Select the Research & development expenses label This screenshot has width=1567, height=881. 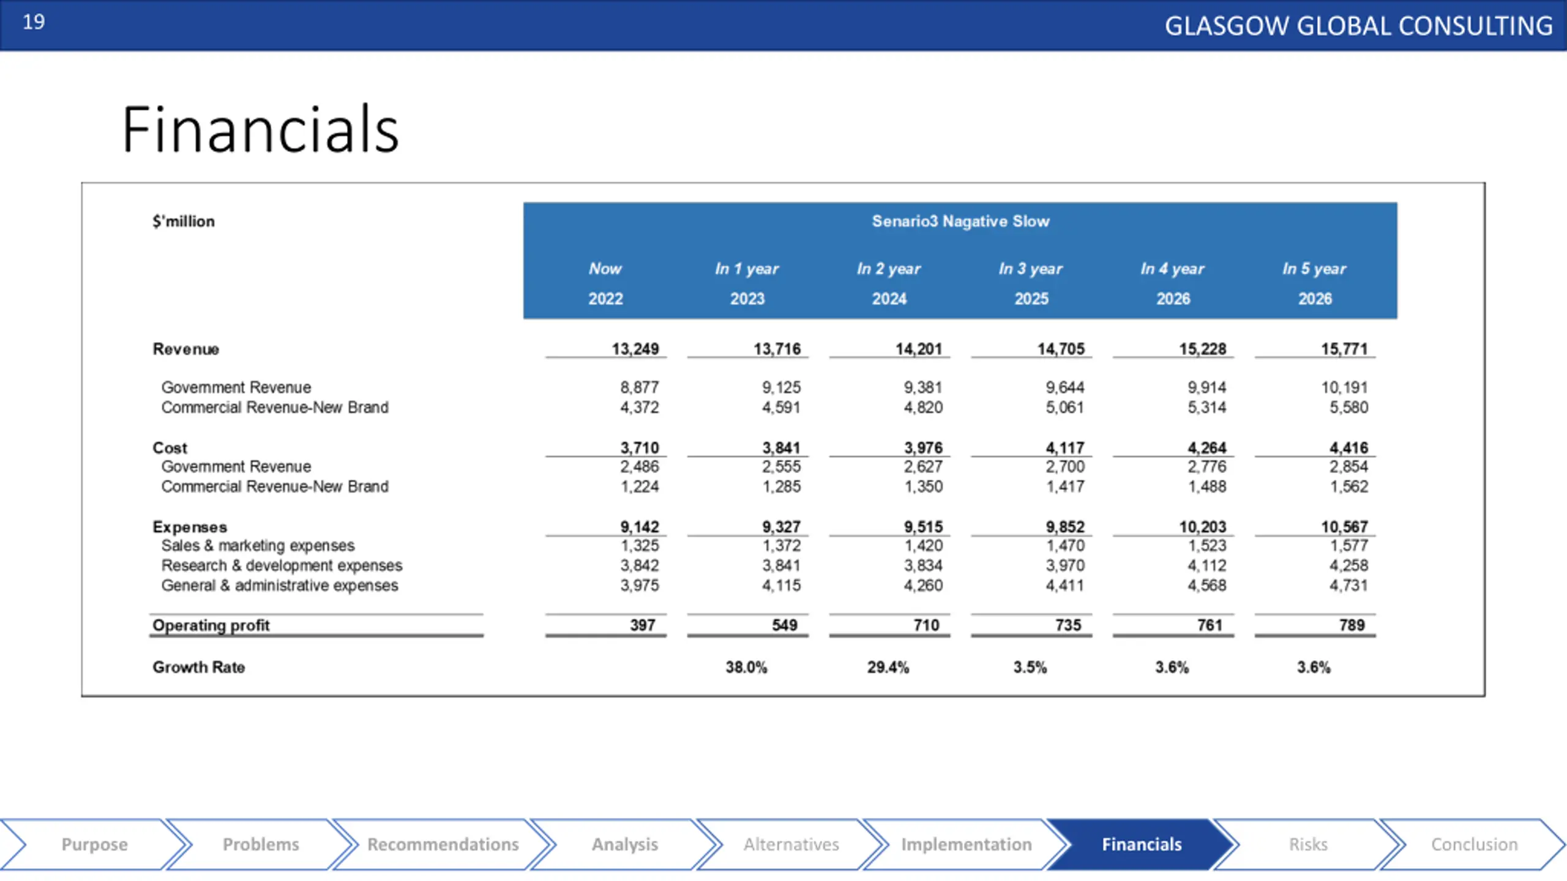[x=282, y=565]
